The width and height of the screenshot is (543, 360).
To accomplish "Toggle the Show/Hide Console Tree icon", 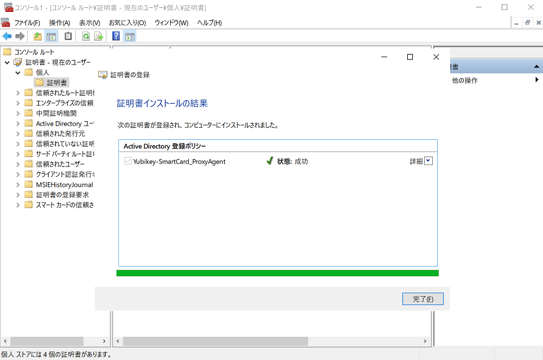I will click(51, 36).
